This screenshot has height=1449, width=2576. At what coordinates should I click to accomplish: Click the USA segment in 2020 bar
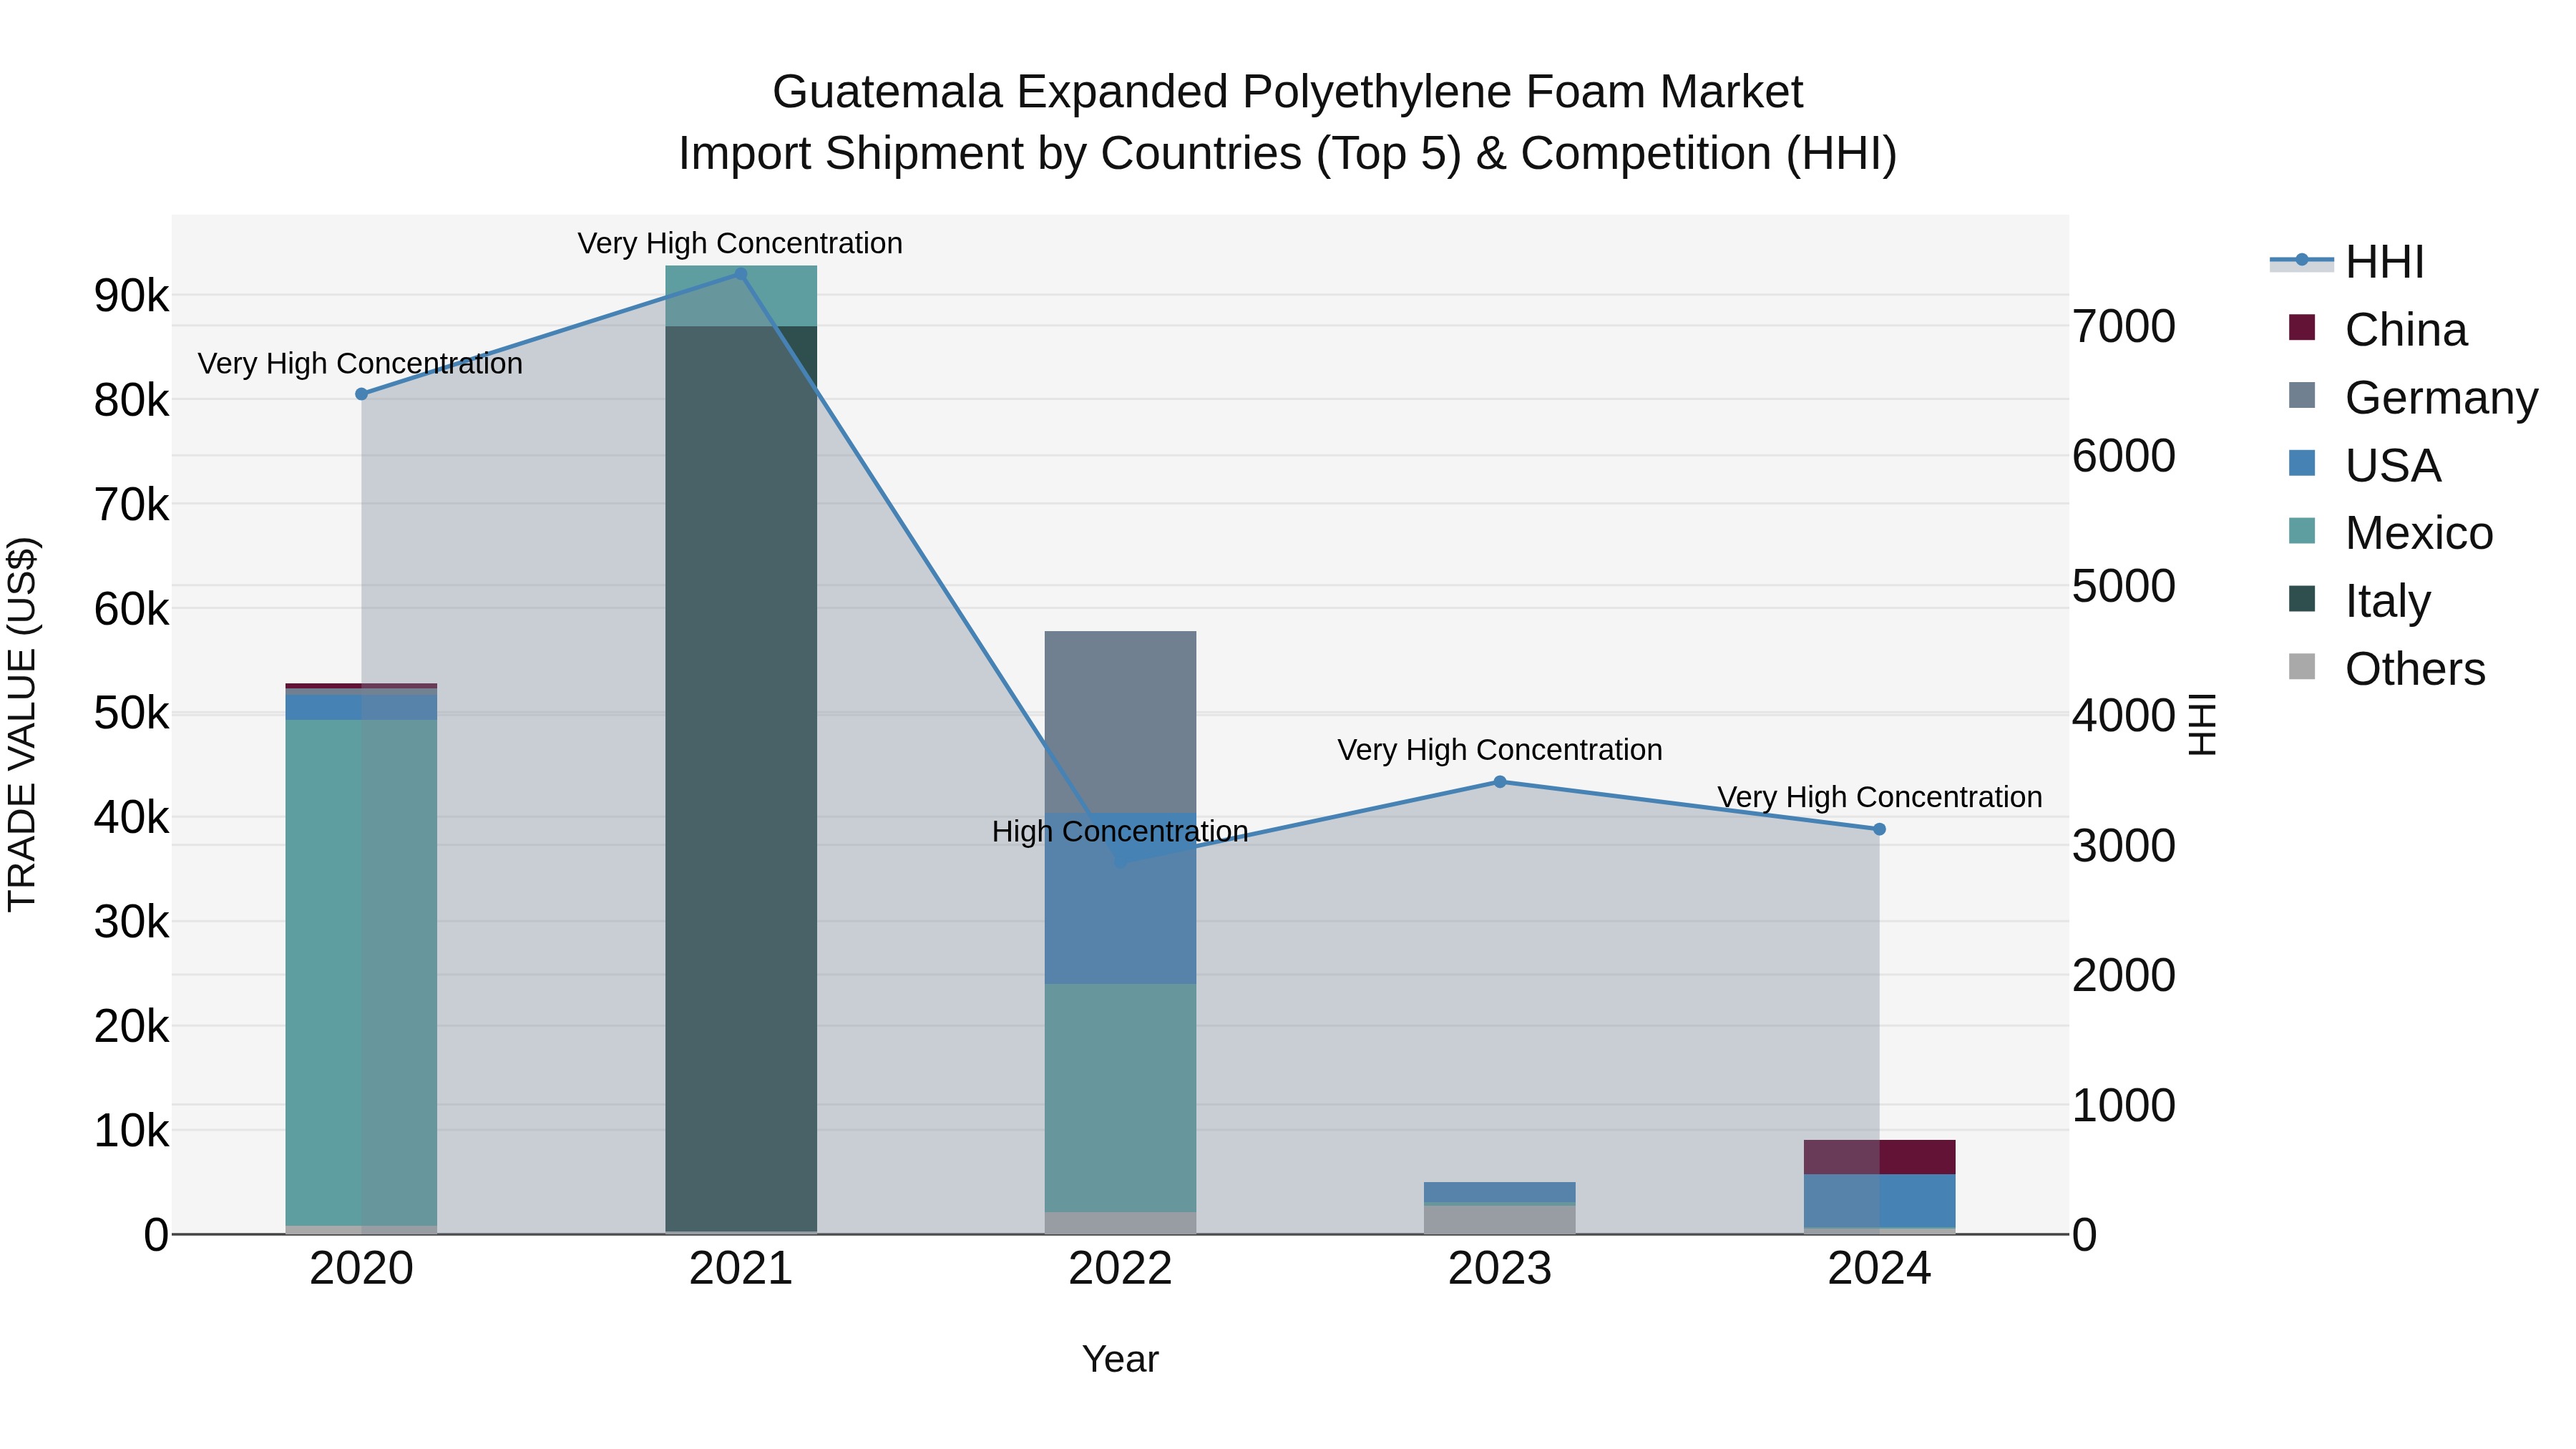[x=361, y=707]
